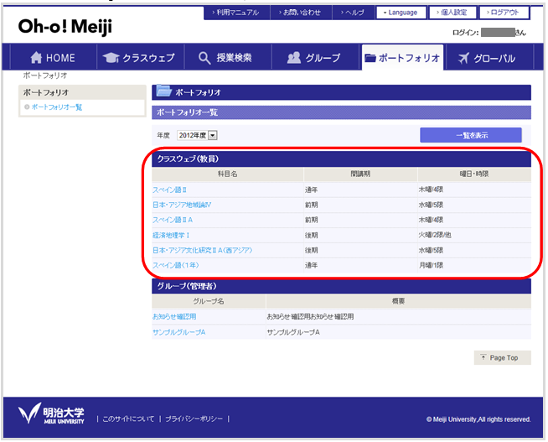
Task: Switch to the グループ tab
Action: click(316, 58)
